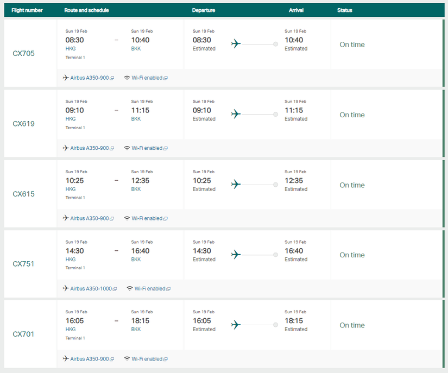This screenshot has height=373, width=448.
Task: Click HKG origin for the 14:30 flight
Action: click(x=71, y=260)
